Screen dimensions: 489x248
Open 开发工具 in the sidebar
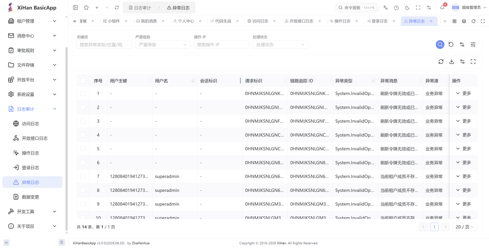pos(33,211)
